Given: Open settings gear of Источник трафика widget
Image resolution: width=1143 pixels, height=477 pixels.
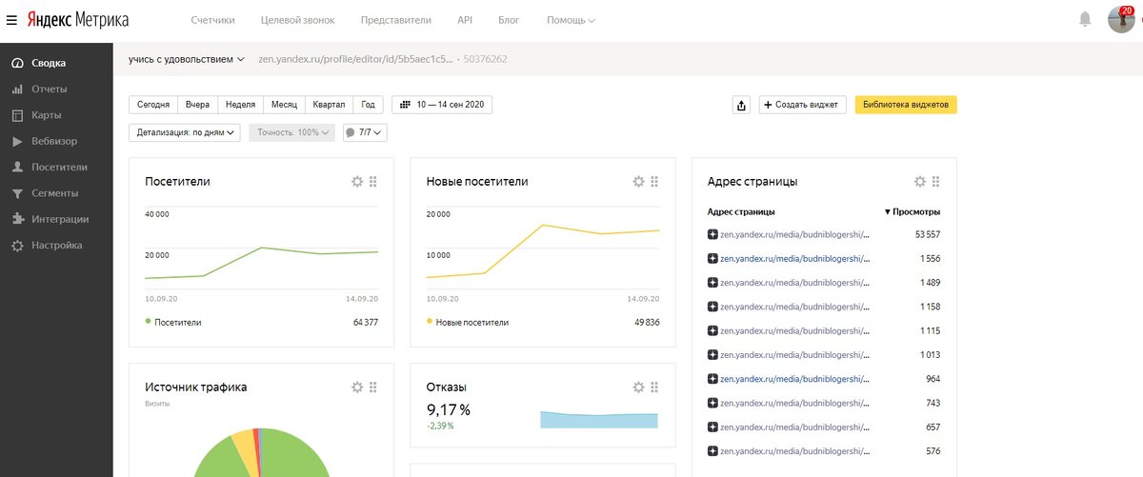Looking at the screenshot, I should 357,388.
